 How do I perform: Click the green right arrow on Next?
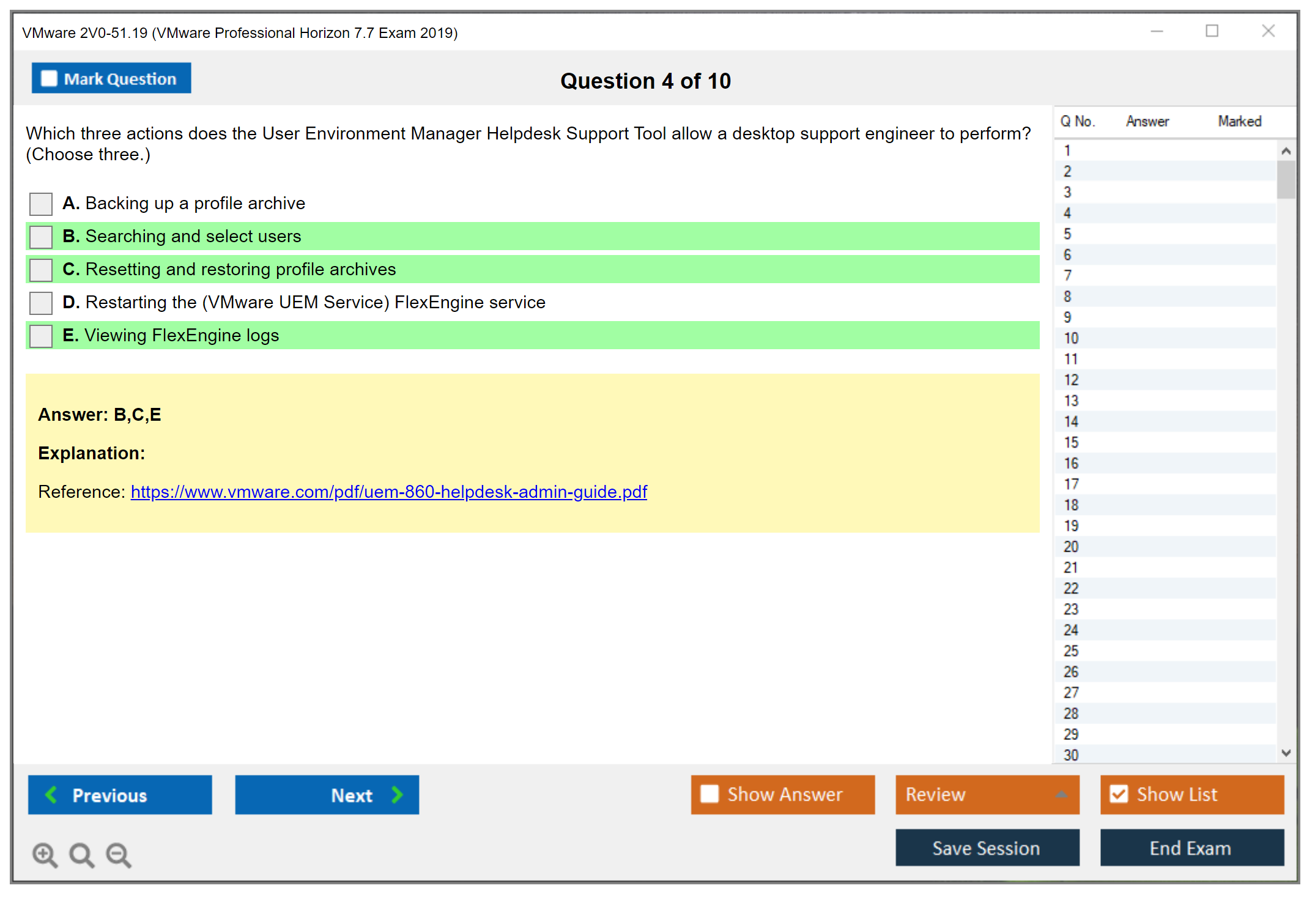[x=397, y=794]
